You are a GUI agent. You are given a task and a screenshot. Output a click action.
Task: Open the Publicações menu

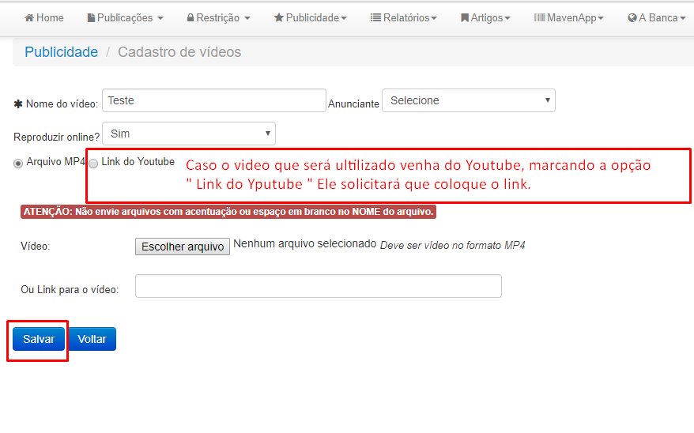[x=125, y=17]
